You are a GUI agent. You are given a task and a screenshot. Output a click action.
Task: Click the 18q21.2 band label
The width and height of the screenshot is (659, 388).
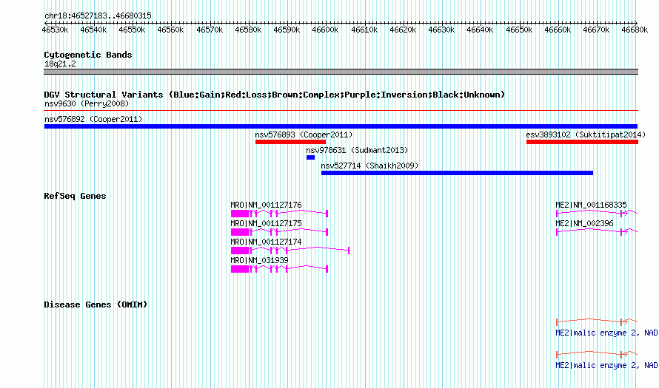click(x=60, y=64)
